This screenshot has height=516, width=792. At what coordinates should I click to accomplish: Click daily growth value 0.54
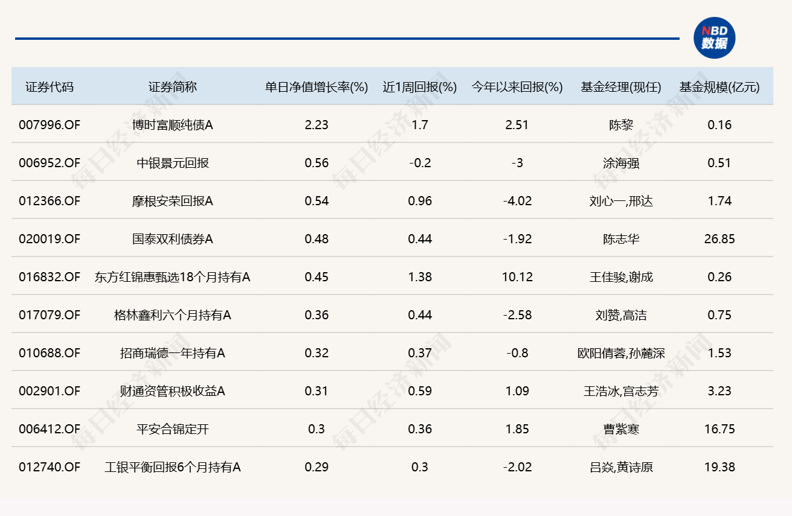(317, 201)
